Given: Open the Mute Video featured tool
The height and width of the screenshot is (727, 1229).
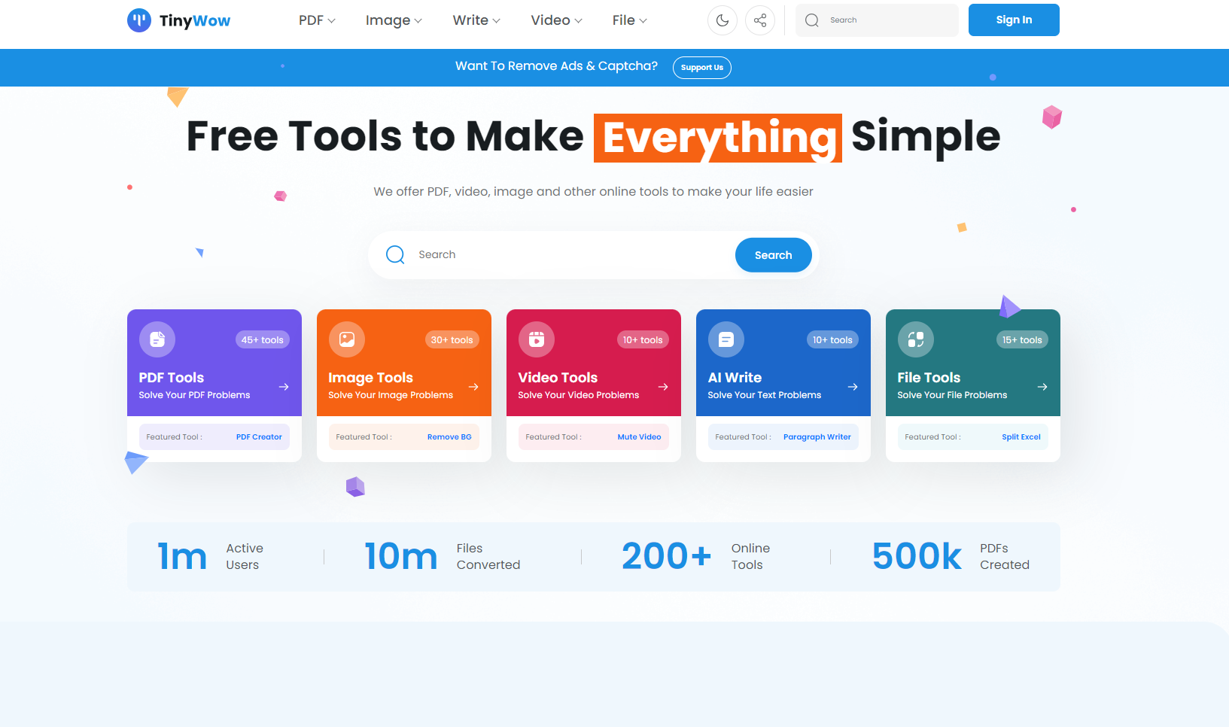Looking at the screenshot, I should coord(639,437).
